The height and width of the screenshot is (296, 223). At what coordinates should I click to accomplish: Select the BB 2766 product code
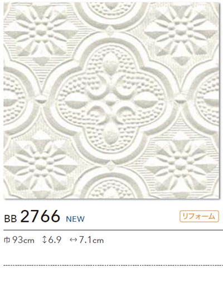click(32, 216)
